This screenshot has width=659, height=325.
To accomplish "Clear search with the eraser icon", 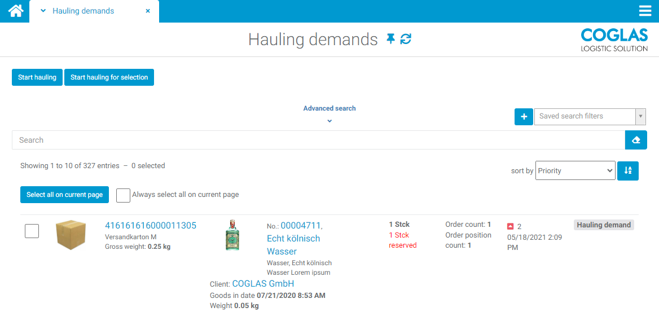I will tap(636, 140).
